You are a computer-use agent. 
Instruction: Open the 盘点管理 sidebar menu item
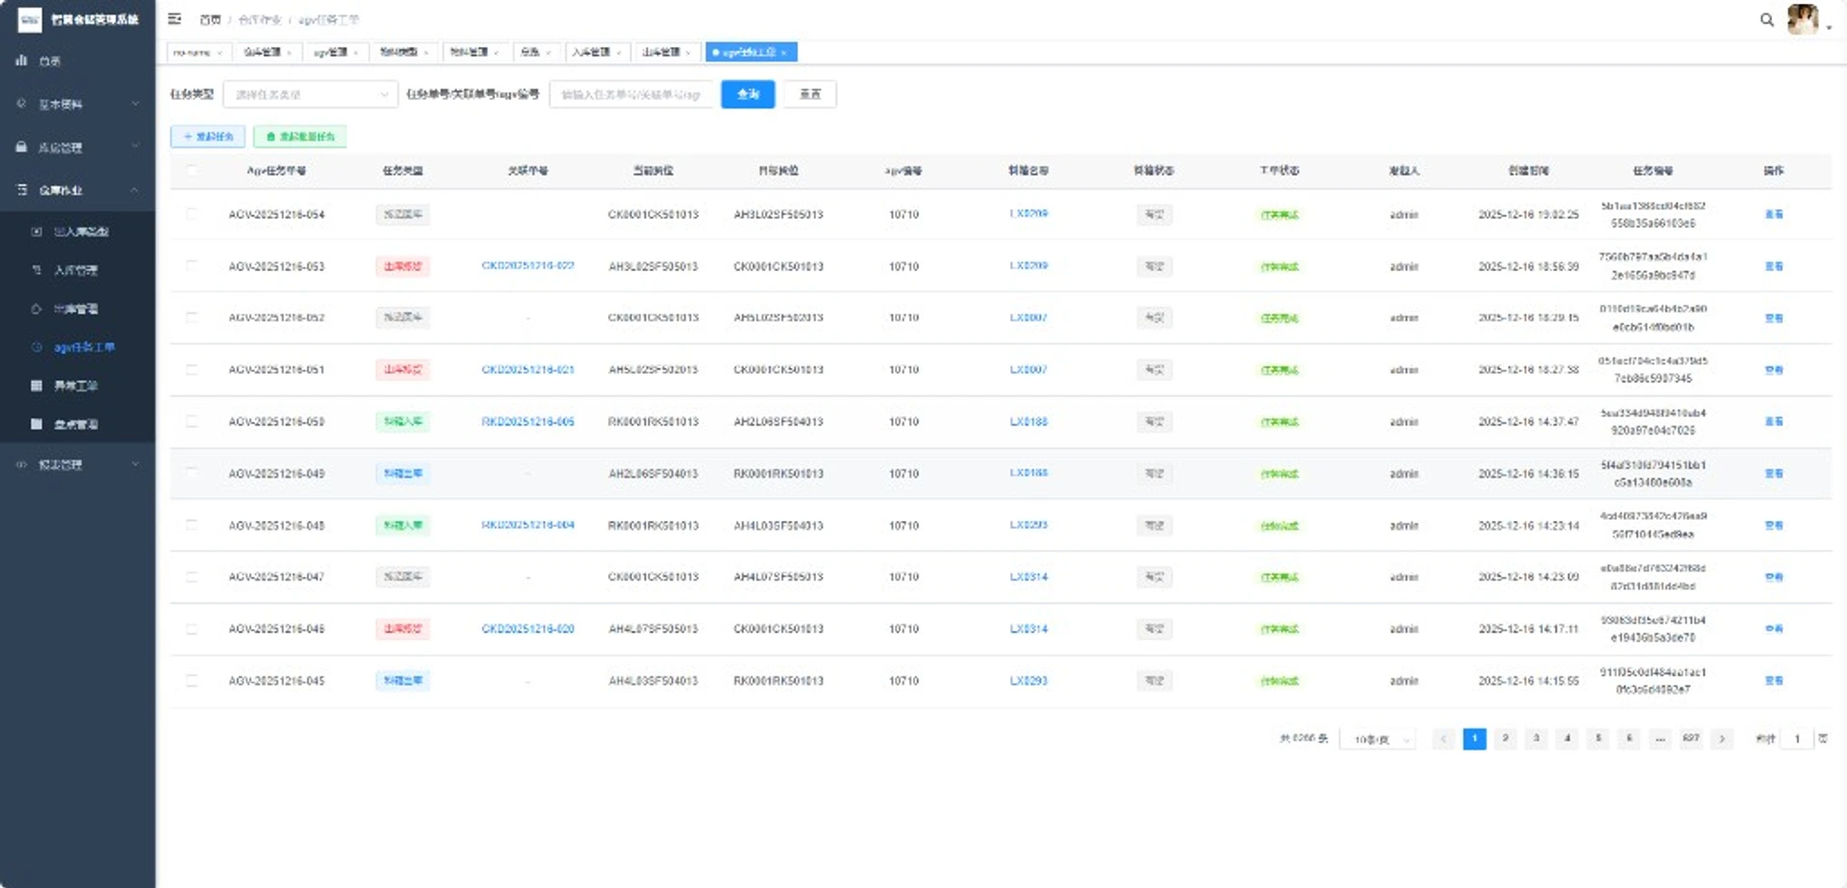click(77, 424)
